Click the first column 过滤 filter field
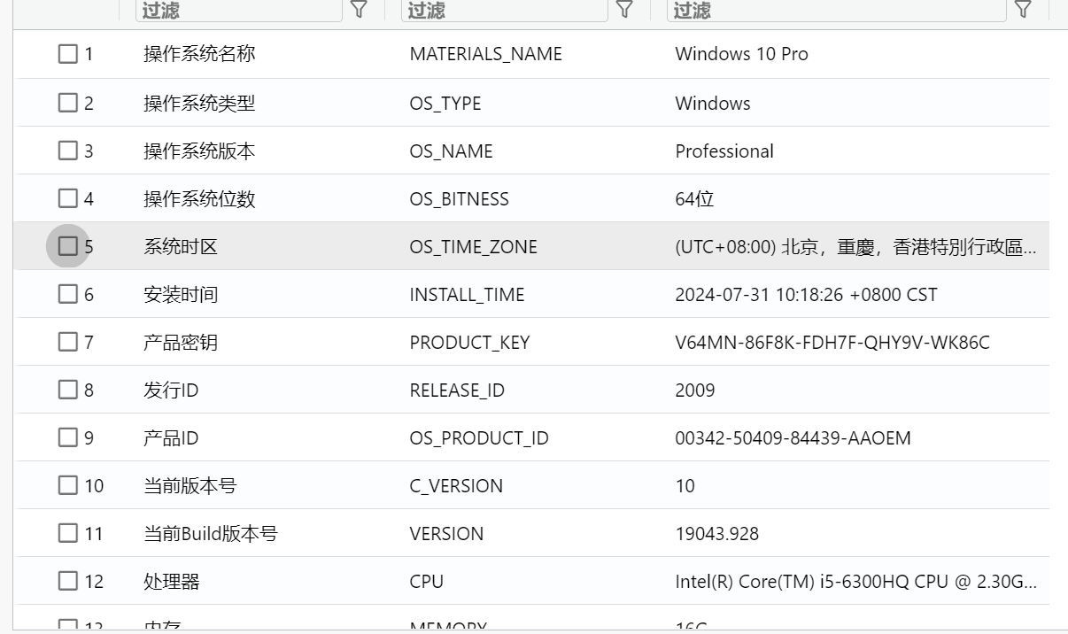Screen dimensions: 1068x634 [x=239, y=12]
